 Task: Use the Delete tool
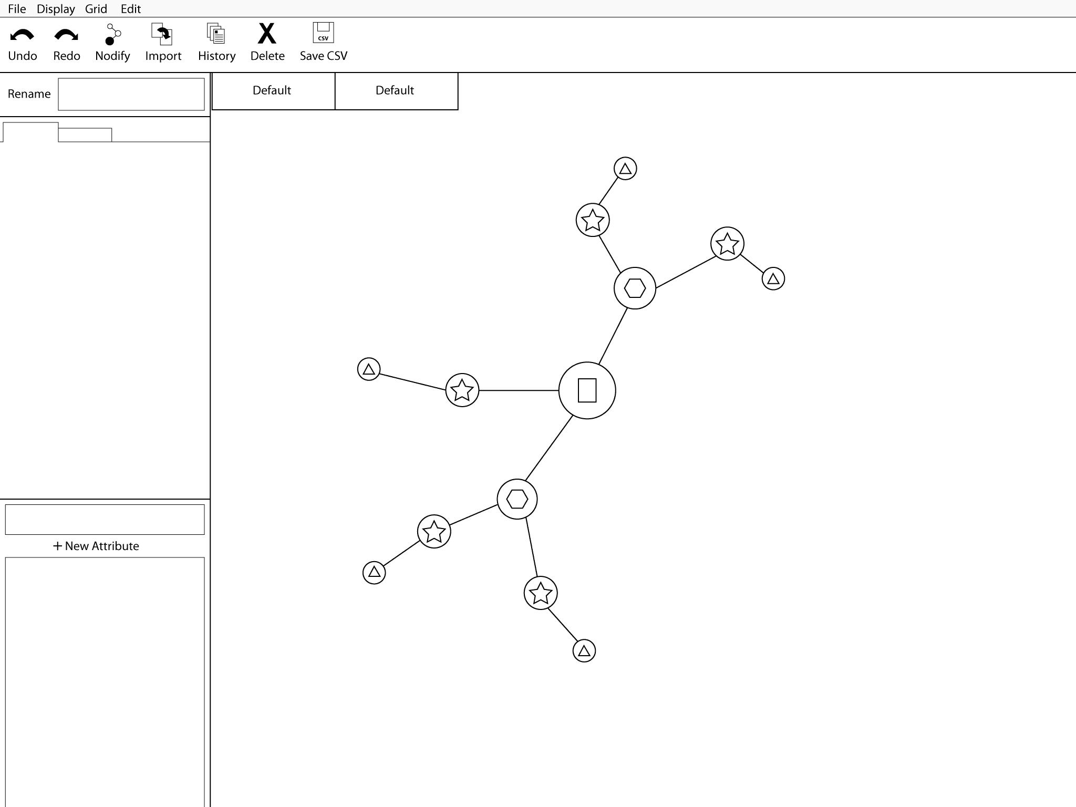[x=267, y=39]
